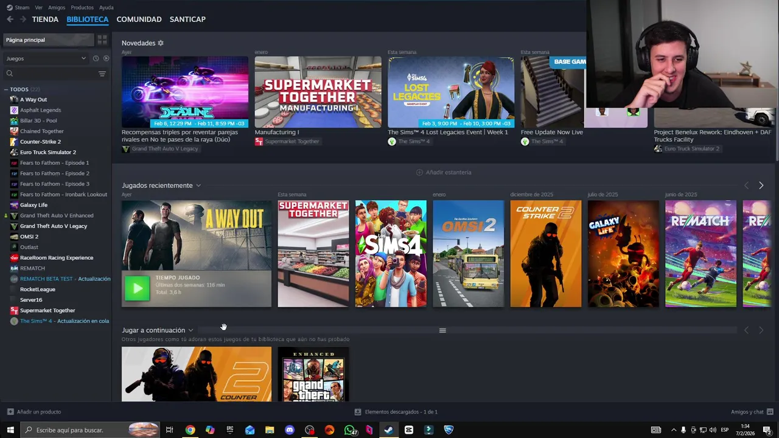Open GTA Deadline news thumbnail
This screenshot has height=438, width=779.
pos(185,92)
